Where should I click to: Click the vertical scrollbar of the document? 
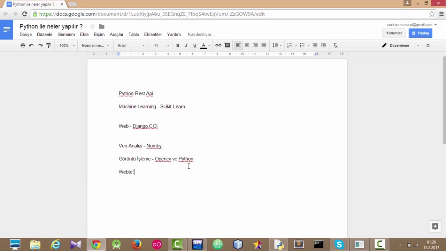coord(444,101)
